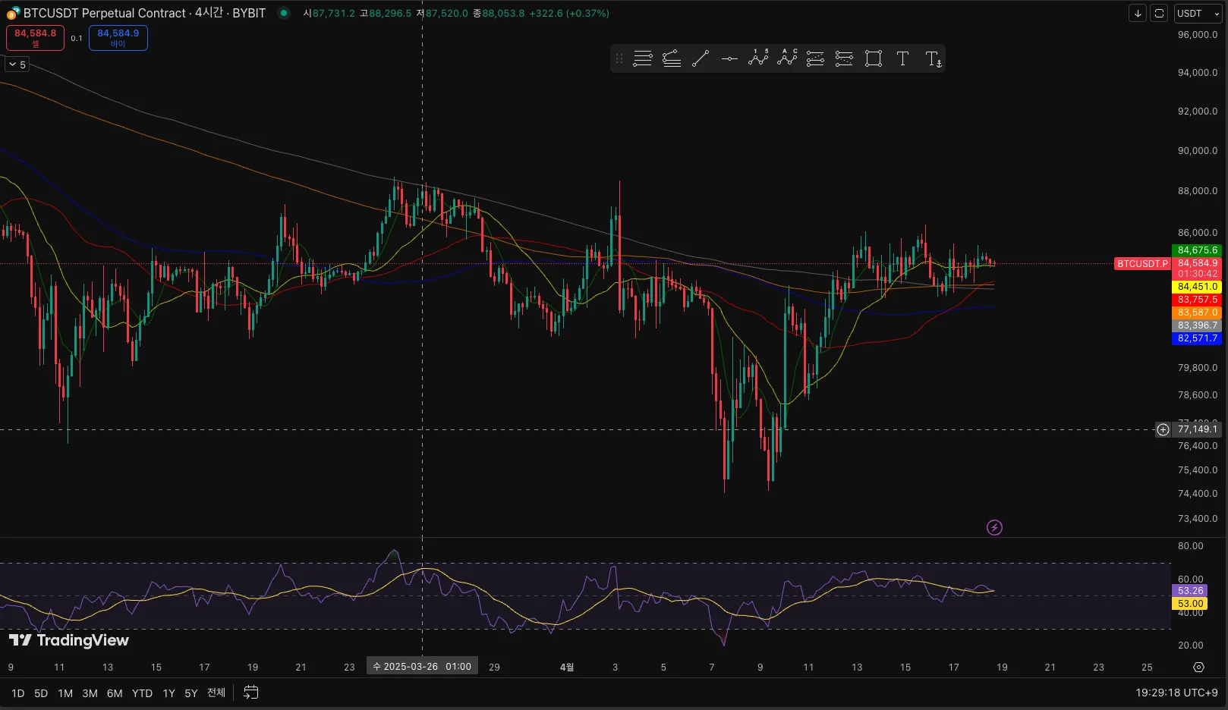Click the purple RSI value 53.26 label
The image size is (1228, 710).
pos(1191,591)
